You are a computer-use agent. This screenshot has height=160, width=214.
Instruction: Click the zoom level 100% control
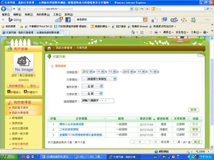[x=203, y=151]
